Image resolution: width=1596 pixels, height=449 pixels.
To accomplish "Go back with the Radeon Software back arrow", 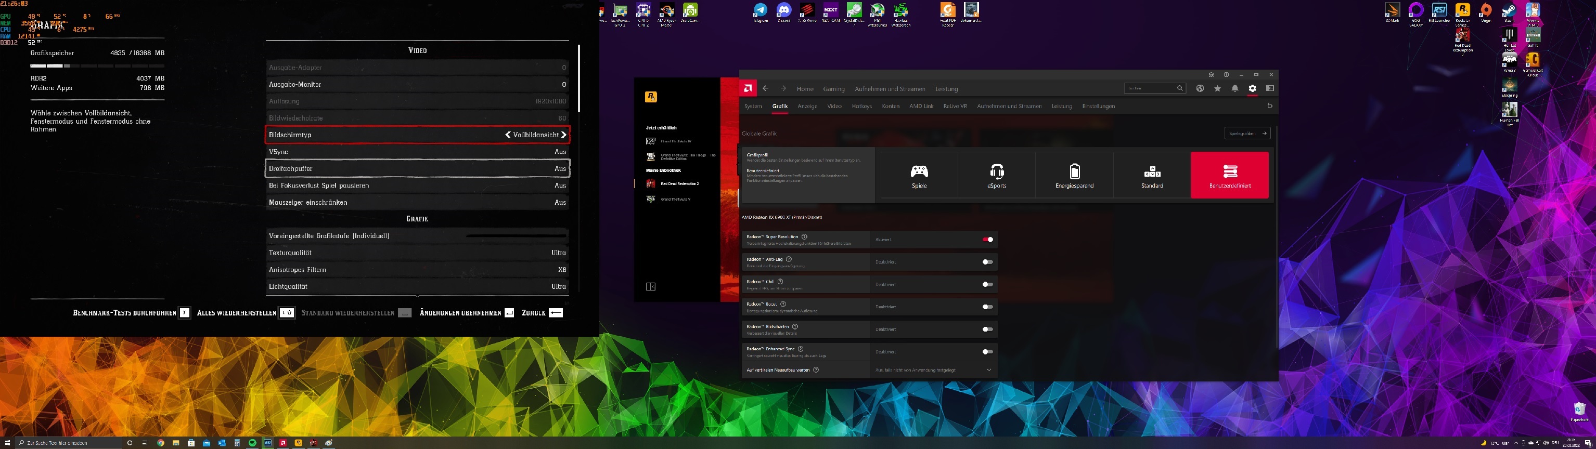I will pos(766,88).
